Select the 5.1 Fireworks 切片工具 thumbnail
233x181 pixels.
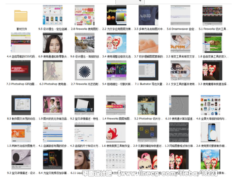click(x=212, y=15)
